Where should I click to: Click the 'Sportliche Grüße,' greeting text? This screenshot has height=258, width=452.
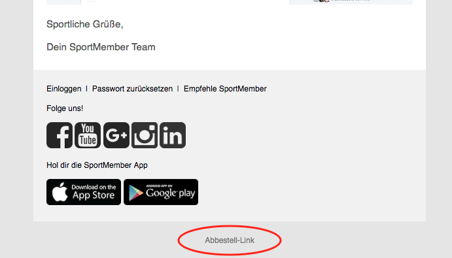[x=85, y=24]
